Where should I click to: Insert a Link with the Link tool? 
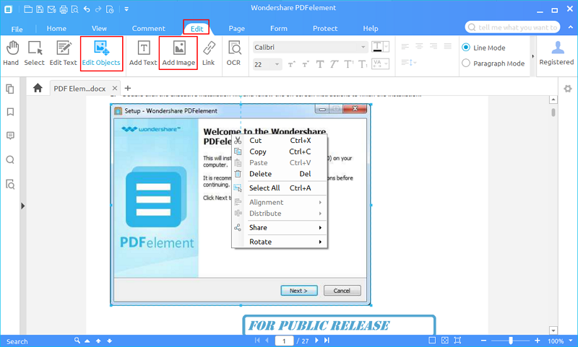click(209, 53)
